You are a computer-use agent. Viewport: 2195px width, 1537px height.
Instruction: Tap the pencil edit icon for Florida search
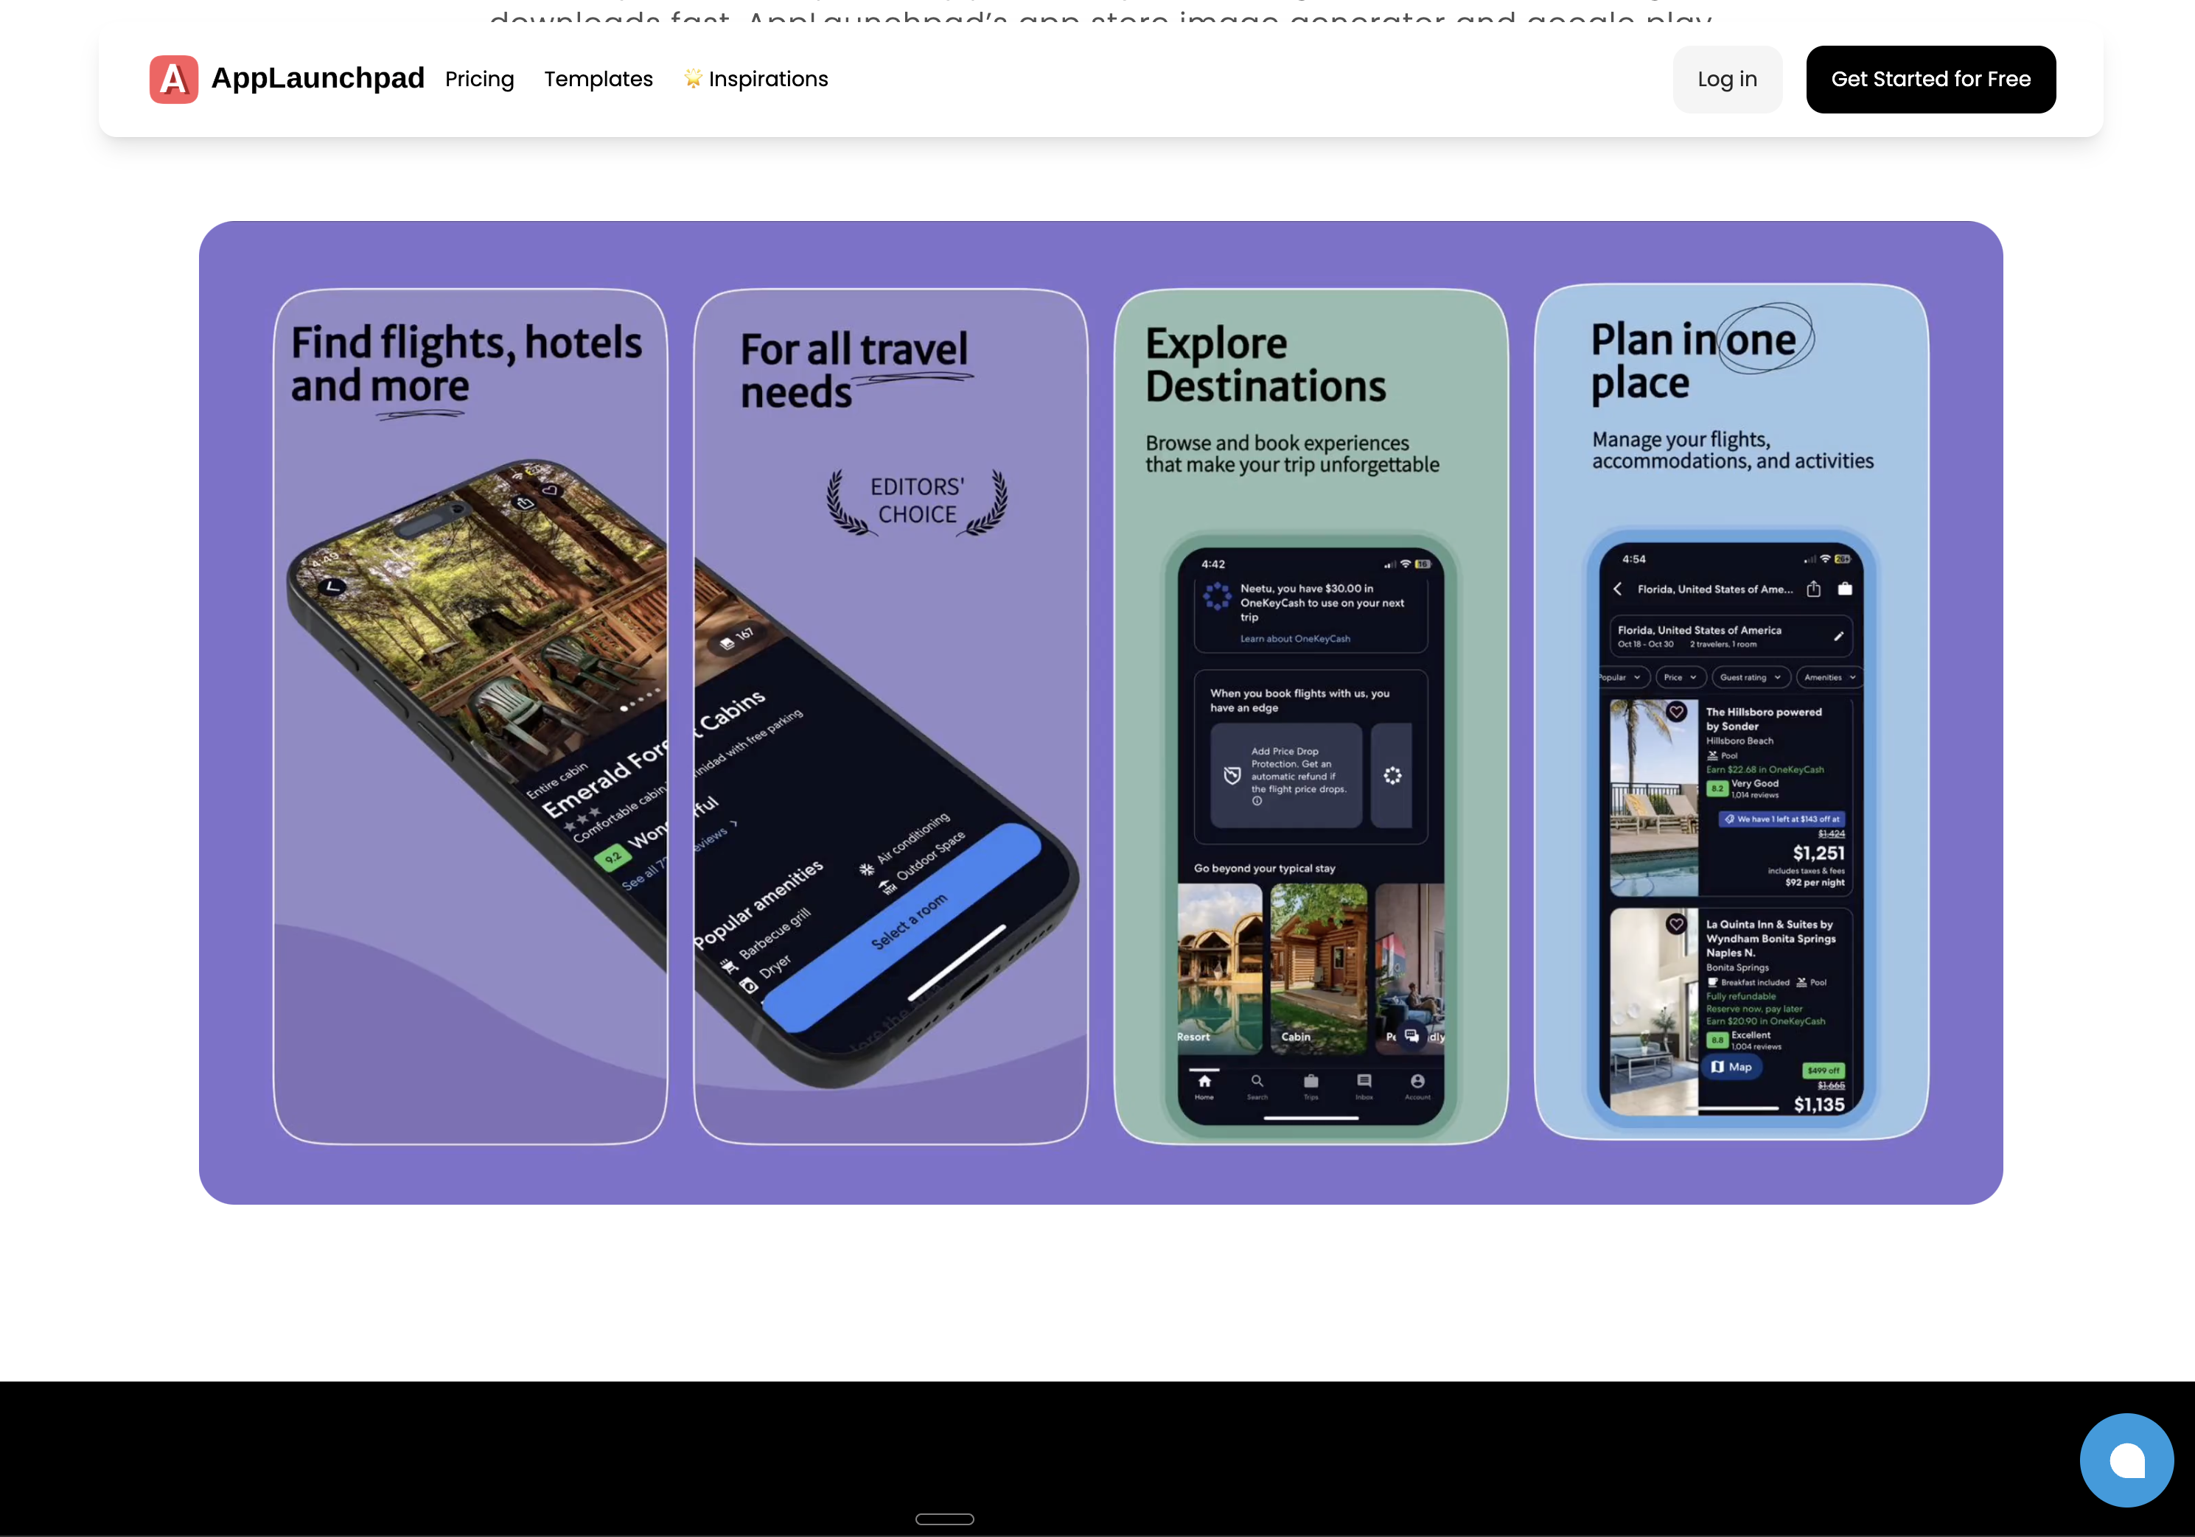coord(1838,636)
